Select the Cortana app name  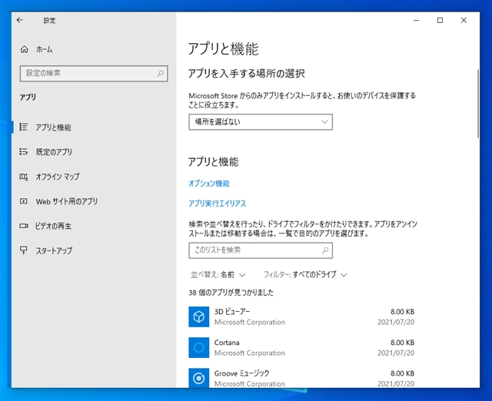tap(227, 343)
